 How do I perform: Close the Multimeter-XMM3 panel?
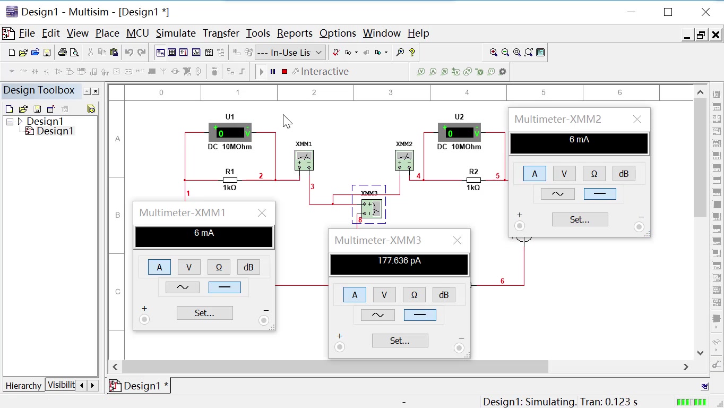pyautogui.click(x=458, y=241)
